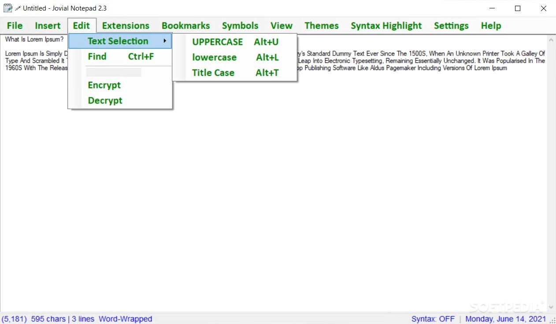
Task: Open the Symbols menu
Action: click(x=240, y=26)
